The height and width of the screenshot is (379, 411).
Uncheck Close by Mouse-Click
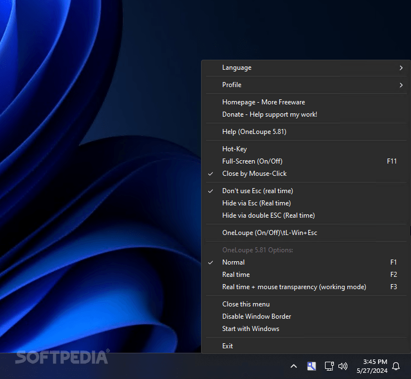point(307,174)
